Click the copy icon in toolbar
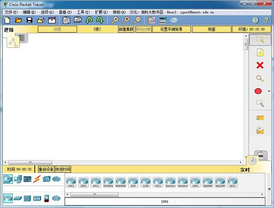The width and height of the screenshot is (274, 208). tap(66, 20)
